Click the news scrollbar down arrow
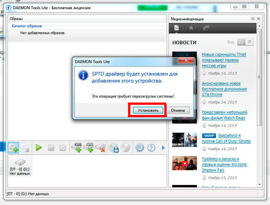This screenshot has height=205, width=270. pos(259,184)
